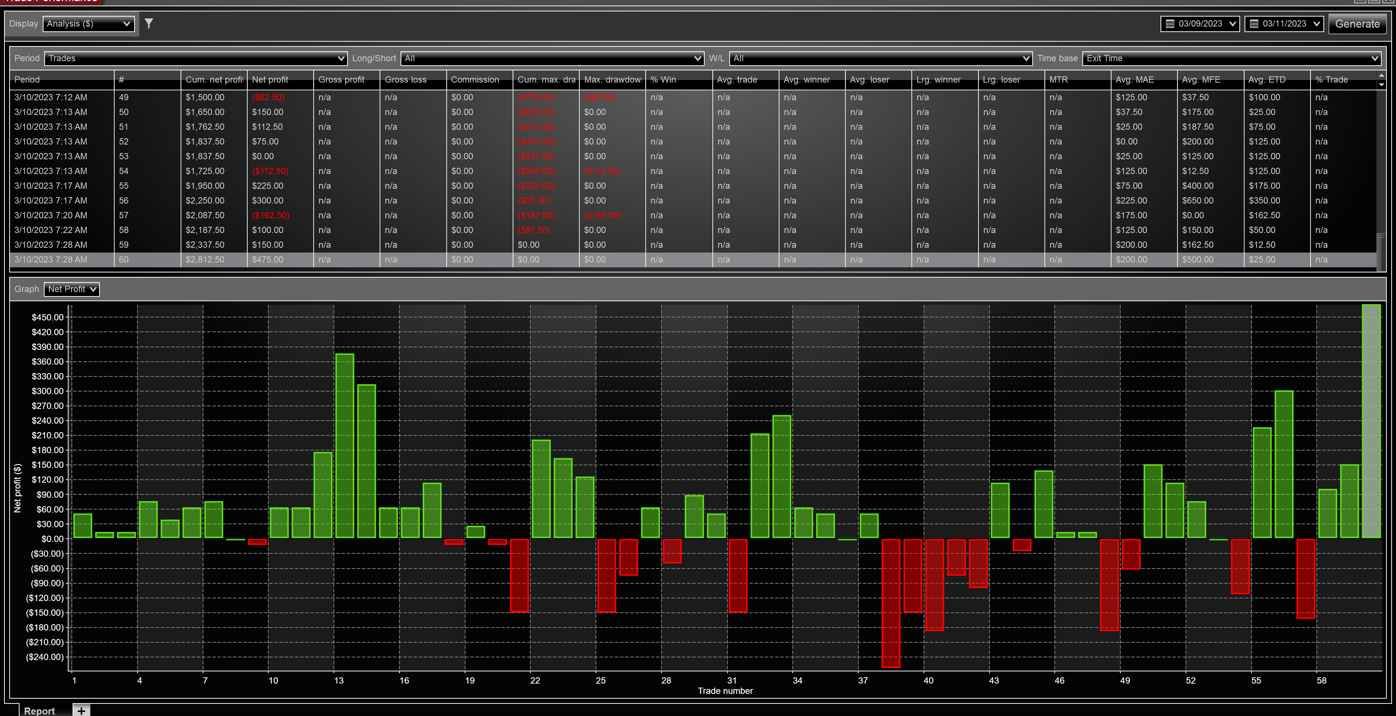Switch to the Report tab

39,710
